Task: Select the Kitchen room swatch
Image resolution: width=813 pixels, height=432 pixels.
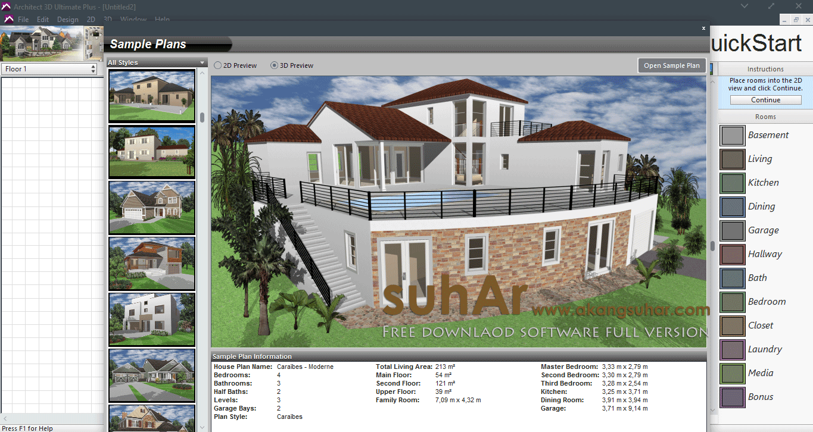Action: coord(733,183)
